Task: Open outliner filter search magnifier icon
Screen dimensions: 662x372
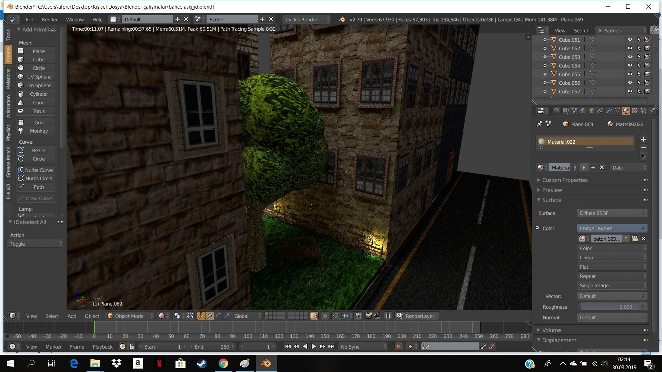Action: (x=654, y=30)
